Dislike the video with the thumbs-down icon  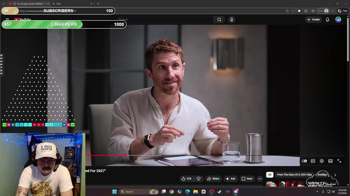click(x=199, y=179)
